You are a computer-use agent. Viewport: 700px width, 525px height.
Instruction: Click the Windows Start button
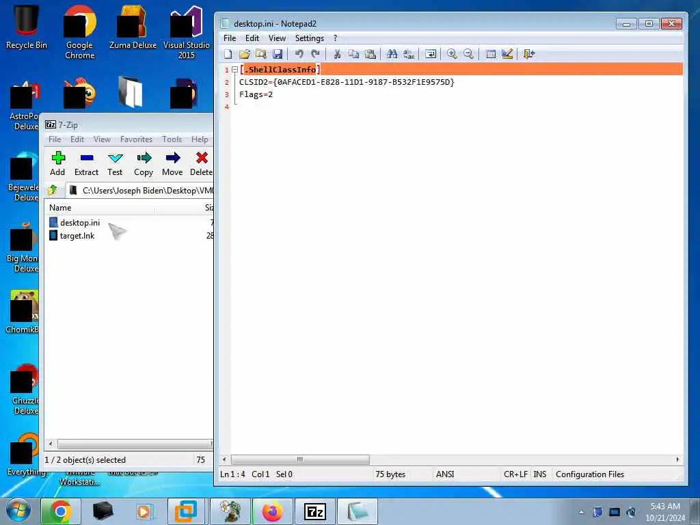pos(18,511)
